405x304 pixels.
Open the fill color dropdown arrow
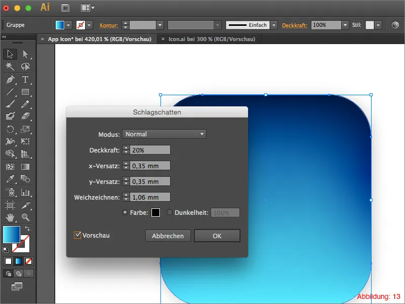[68, 25]
